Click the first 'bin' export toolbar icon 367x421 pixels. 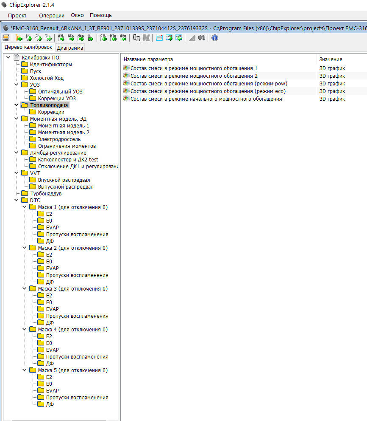tap(71, 38)
